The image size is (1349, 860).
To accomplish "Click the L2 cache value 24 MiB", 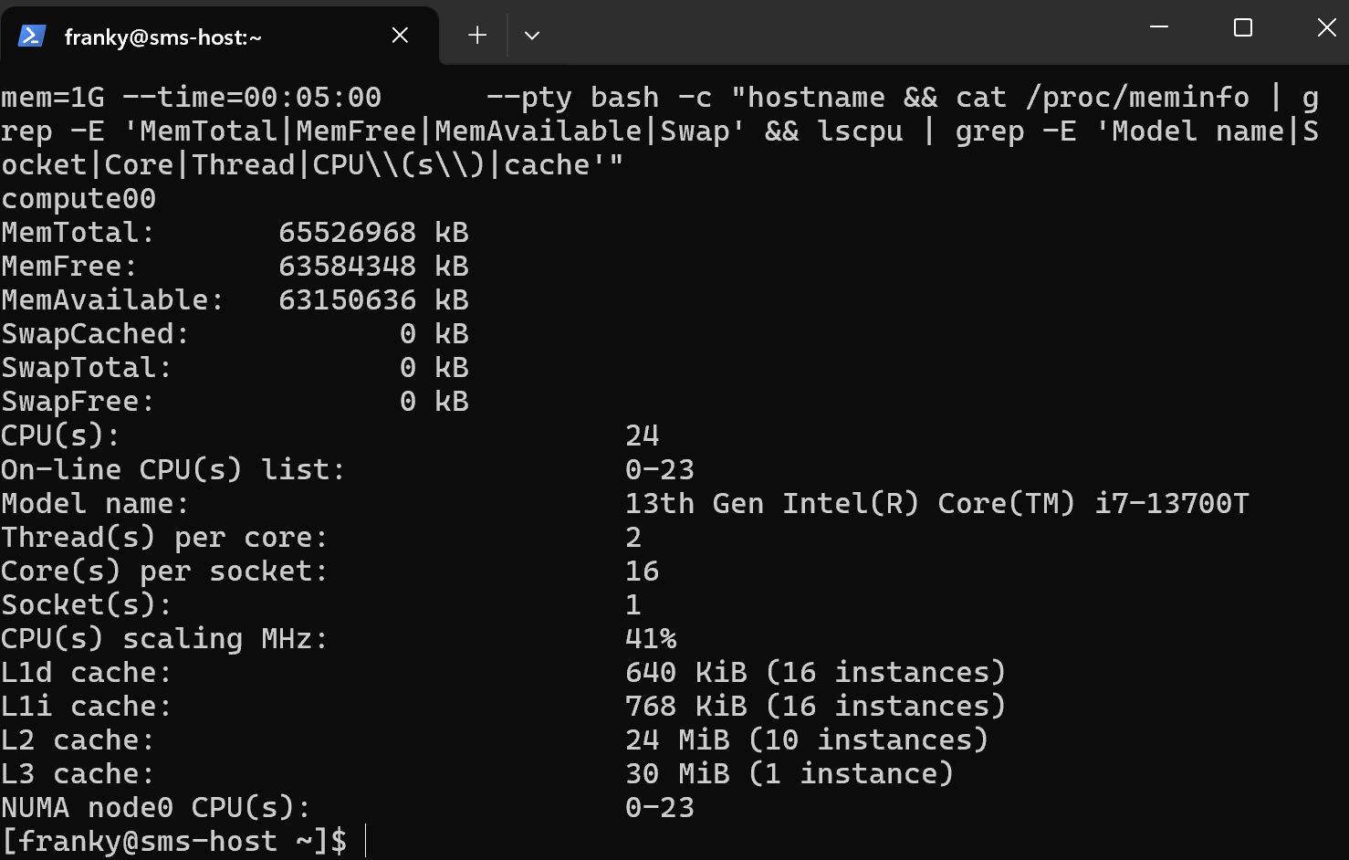I will pos(677,740).
